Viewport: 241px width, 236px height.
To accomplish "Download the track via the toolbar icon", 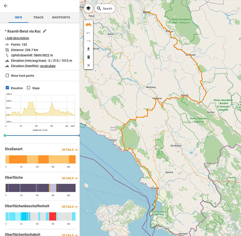I will [x=88, y=49].
